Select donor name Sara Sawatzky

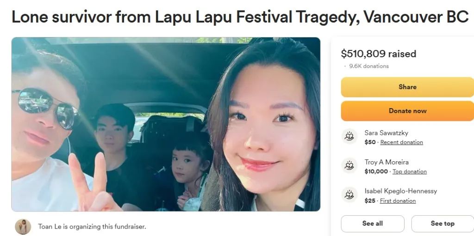tap(386, 133)
